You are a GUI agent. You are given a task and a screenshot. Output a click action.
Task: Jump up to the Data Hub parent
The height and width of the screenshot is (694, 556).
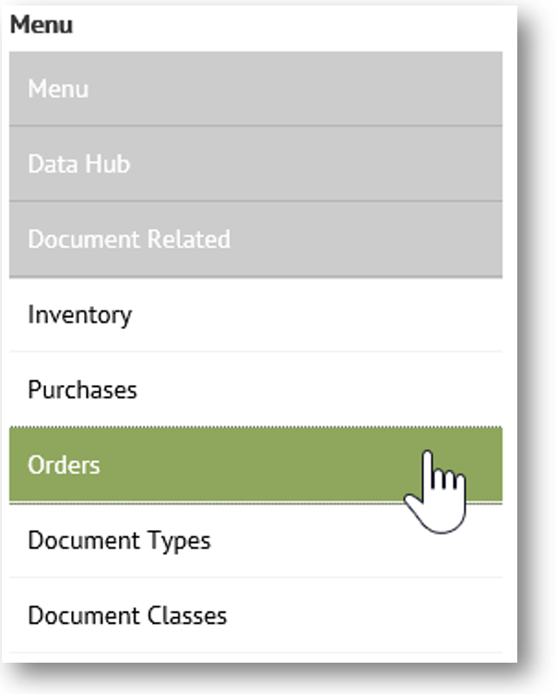(x=79, y=164)
